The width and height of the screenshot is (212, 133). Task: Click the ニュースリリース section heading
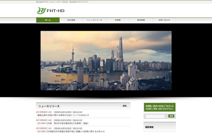coord(49,106)
